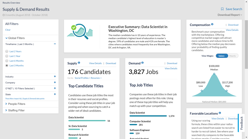Collapse the Timeframe filter minus icon
248x139 pixels.
(55, 44)
